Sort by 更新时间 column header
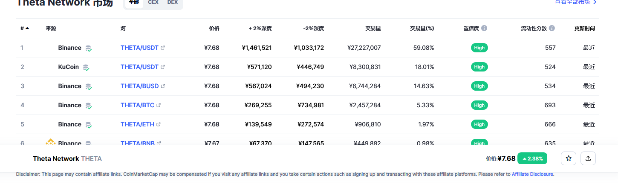 pos(585,29)
